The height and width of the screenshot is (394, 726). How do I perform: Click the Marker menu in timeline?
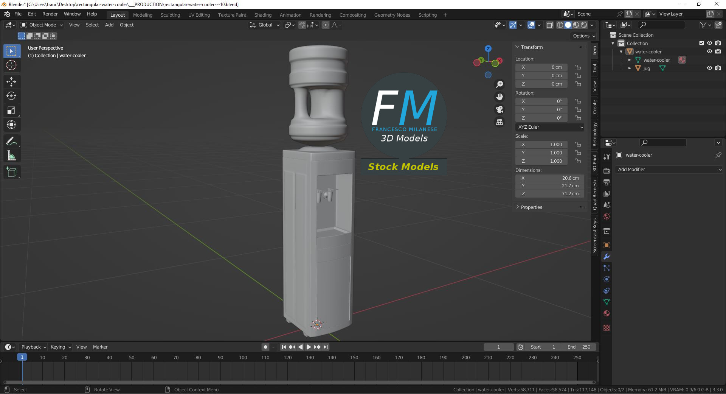100,347
